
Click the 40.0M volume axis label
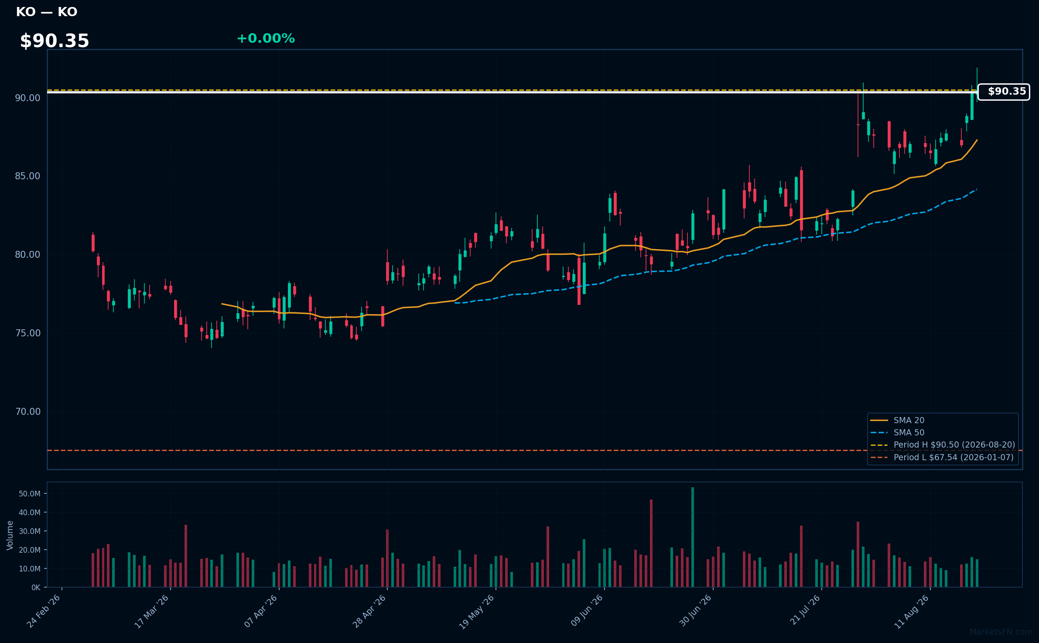point(29,513)
